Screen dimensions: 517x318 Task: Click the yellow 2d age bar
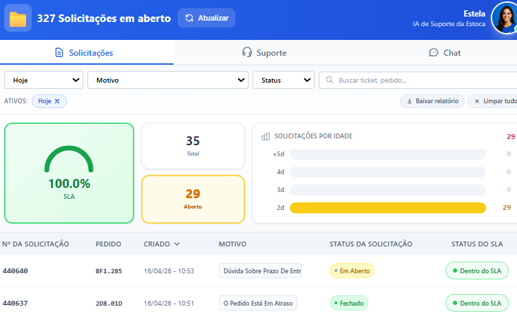388,208
